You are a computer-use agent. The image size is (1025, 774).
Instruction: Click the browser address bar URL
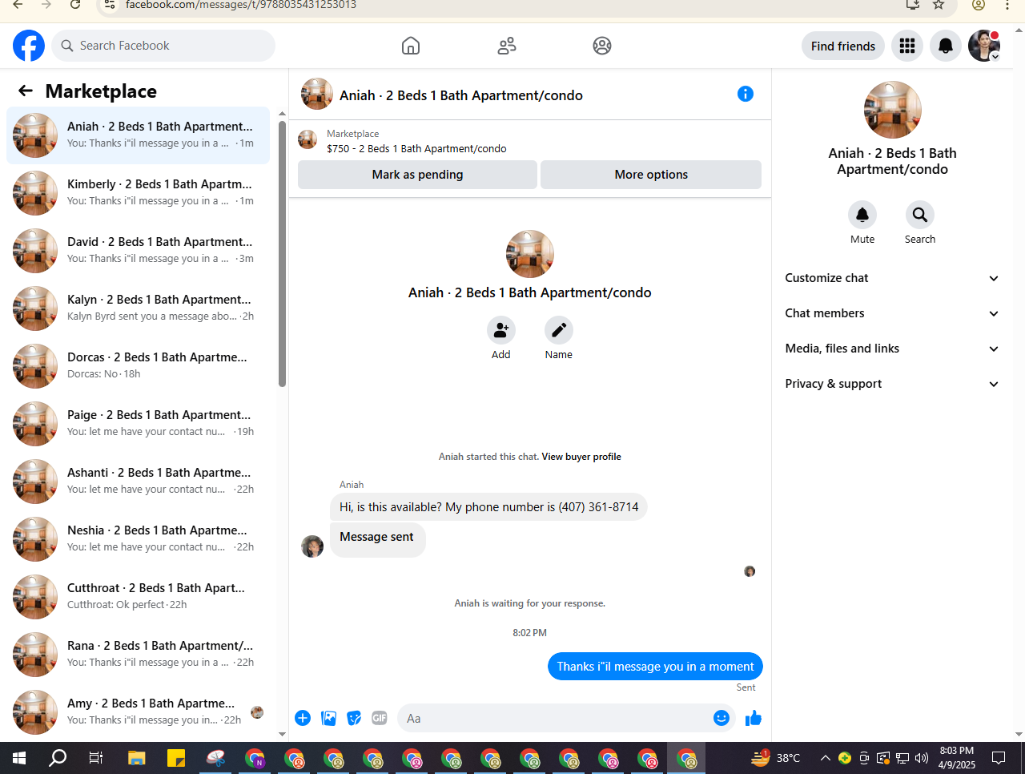coord(241,5)
